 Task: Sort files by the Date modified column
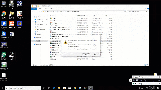point(81,15)
